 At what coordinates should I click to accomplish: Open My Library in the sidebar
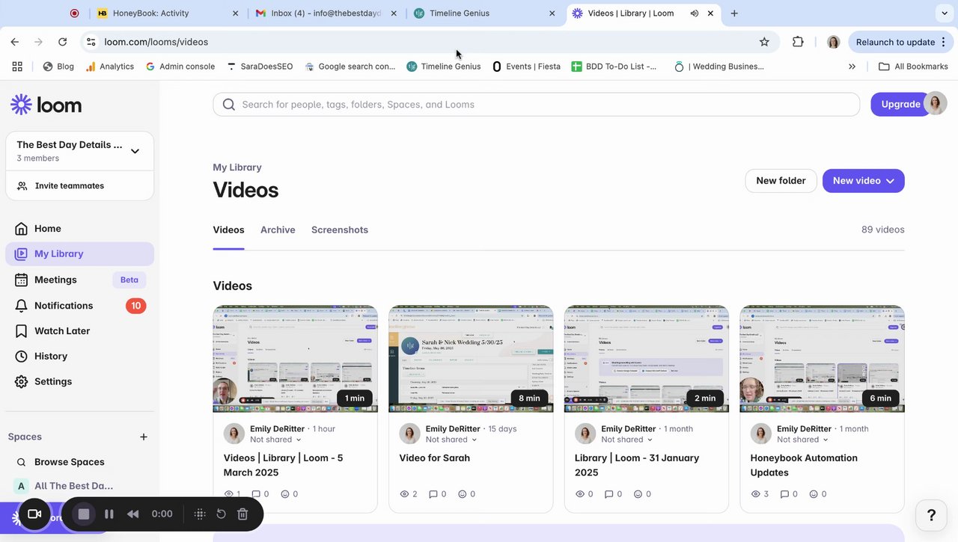pyautogui.click(x=79, y=254)
